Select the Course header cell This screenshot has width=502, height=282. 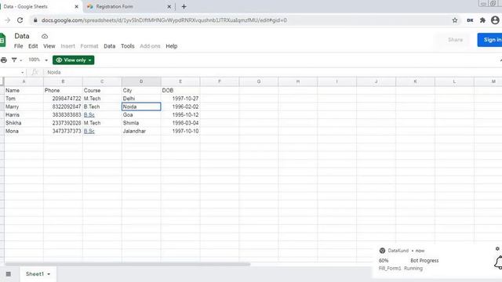coord(102,91)
